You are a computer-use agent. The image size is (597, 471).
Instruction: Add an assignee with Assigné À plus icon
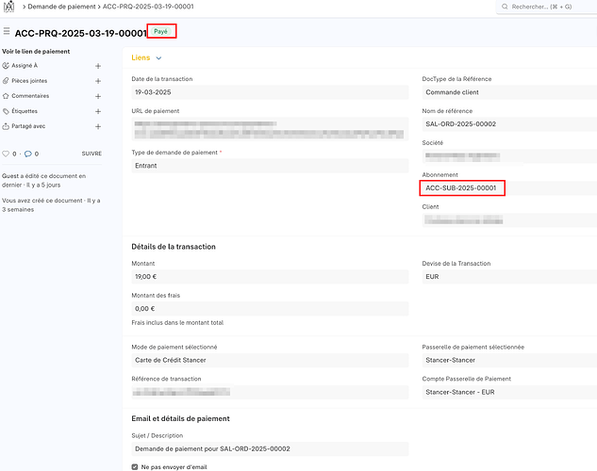pos(98,67)
